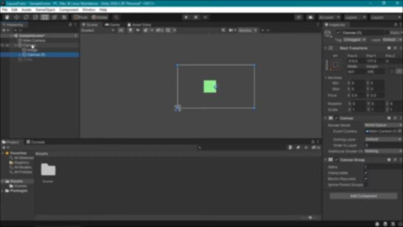Screen dimensions: 403x227
Task: Open the Assets menu
Action: point(26,10)
